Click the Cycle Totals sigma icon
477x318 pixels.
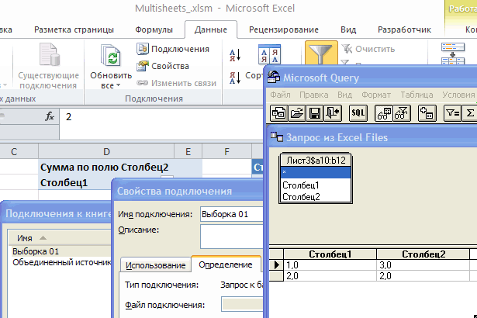[x=469, y=113]
